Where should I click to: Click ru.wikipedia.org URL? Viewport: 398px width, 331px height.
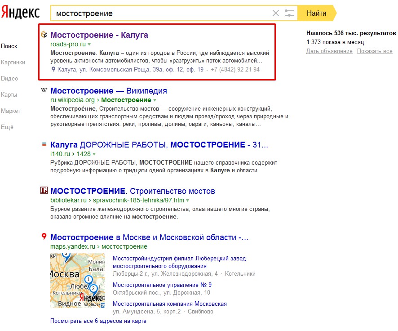click(x=72, y=100)
